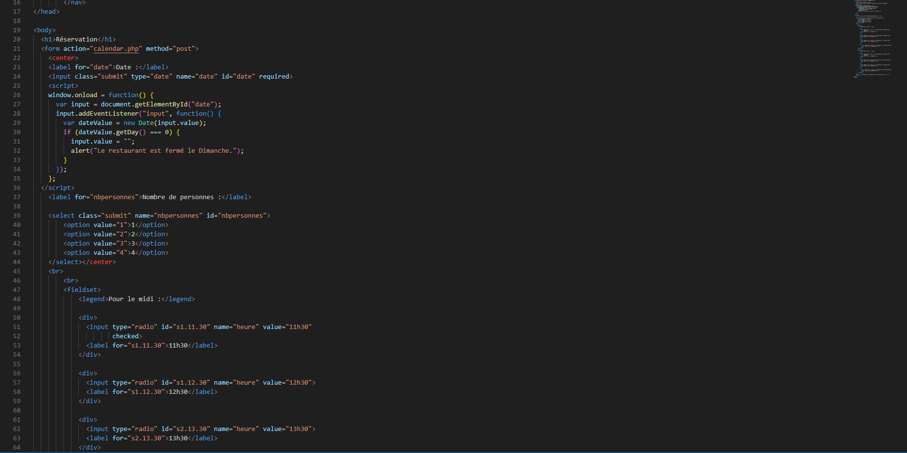Screen dimensions: 907x453
Task: Click line number 39 in the gutter
Action: click(17, 216)
